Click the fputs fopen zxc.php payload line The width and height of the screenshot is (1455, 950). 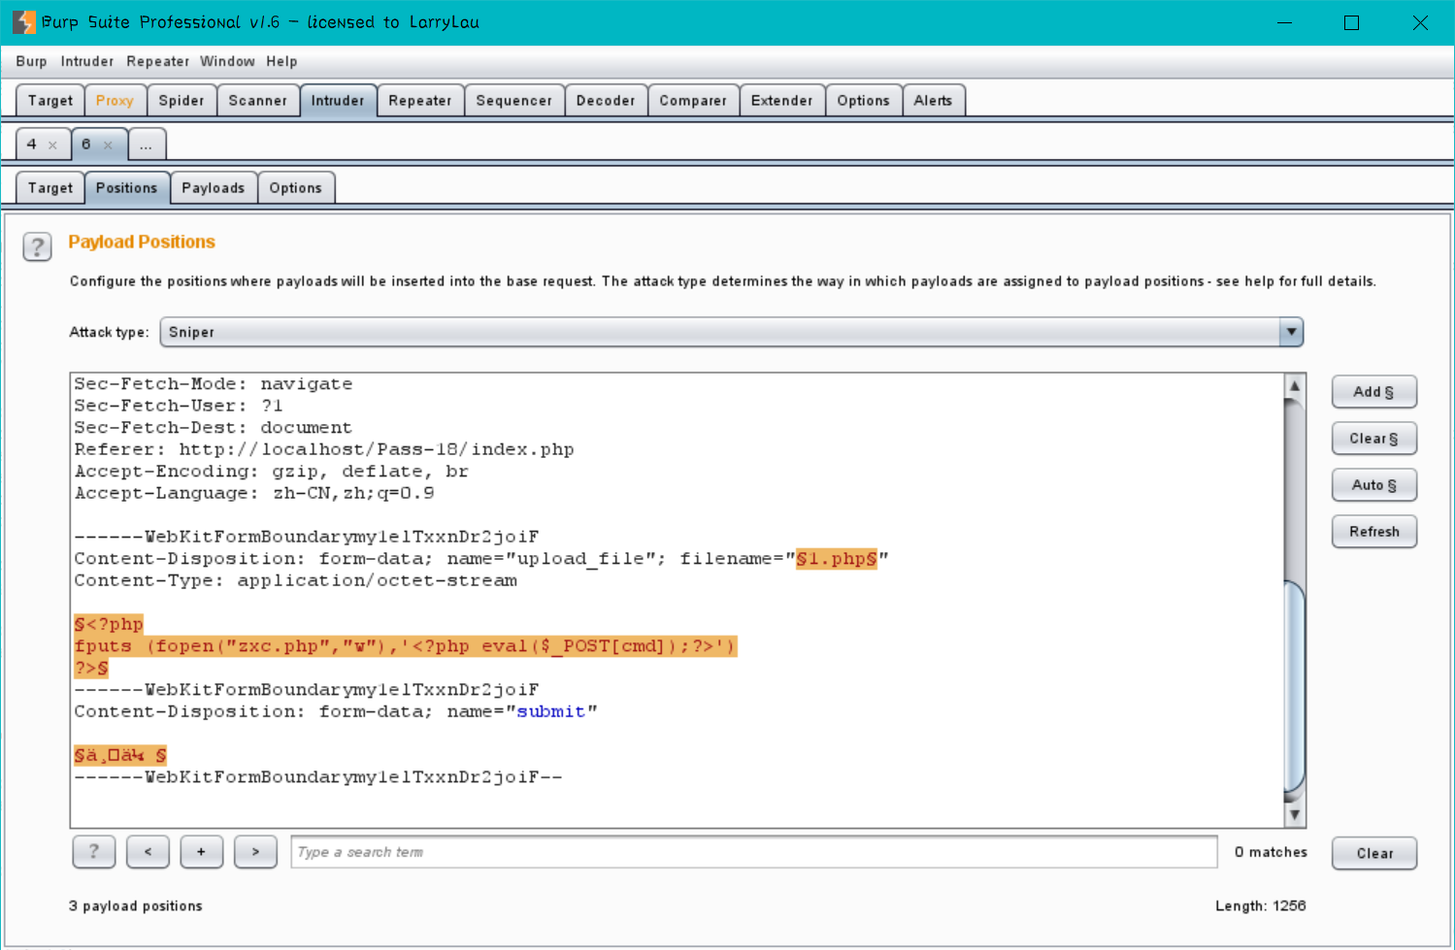coord(406,646)
